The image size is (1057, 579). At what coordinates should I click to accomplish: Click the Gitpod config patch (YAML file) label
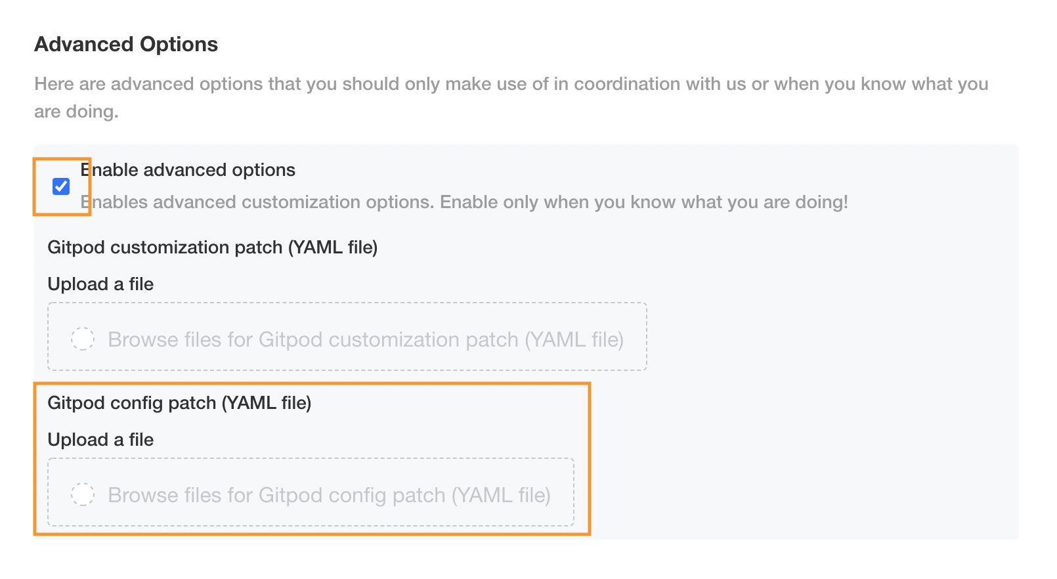pyautogui.click(x=179, y=403)
